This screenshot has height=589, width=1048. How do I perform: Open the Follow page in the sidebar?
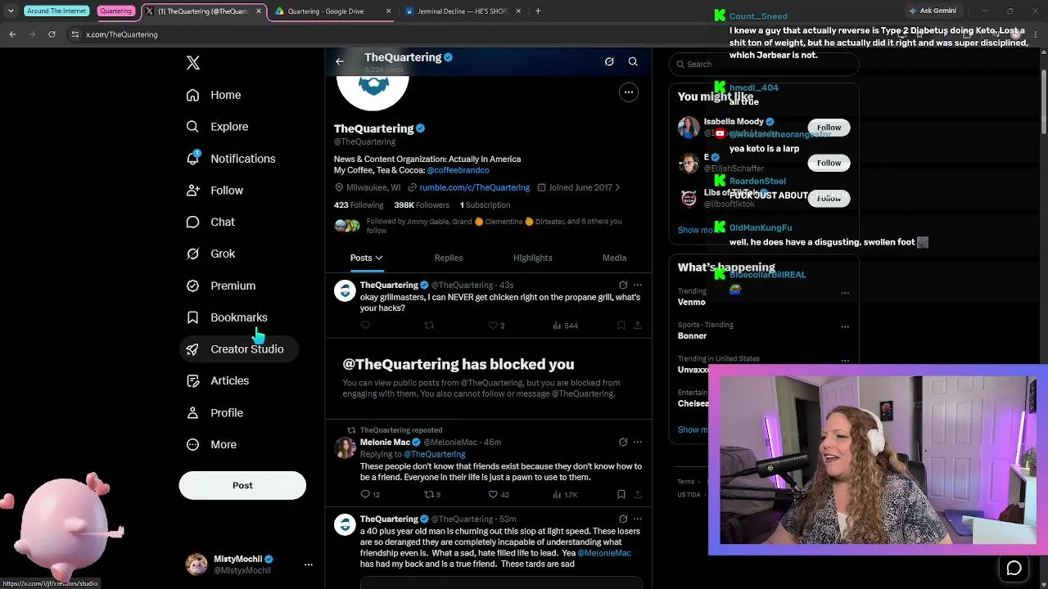pyautogui.click(x=215, y=191)
